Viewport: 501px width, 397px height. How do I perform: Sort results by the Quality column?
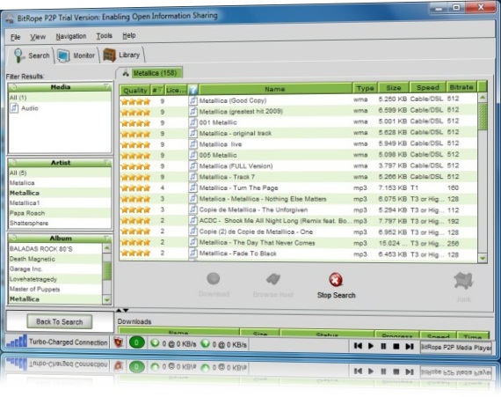pyautogui.click(x=134, y=90)
